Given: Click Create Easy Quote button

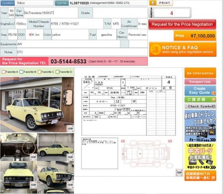Looking at the screenshot, I should pyautogui.click(x=200, y=91).
